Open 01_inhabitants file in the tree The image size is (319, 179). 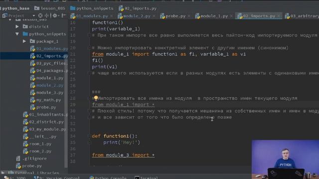(45, 114)
